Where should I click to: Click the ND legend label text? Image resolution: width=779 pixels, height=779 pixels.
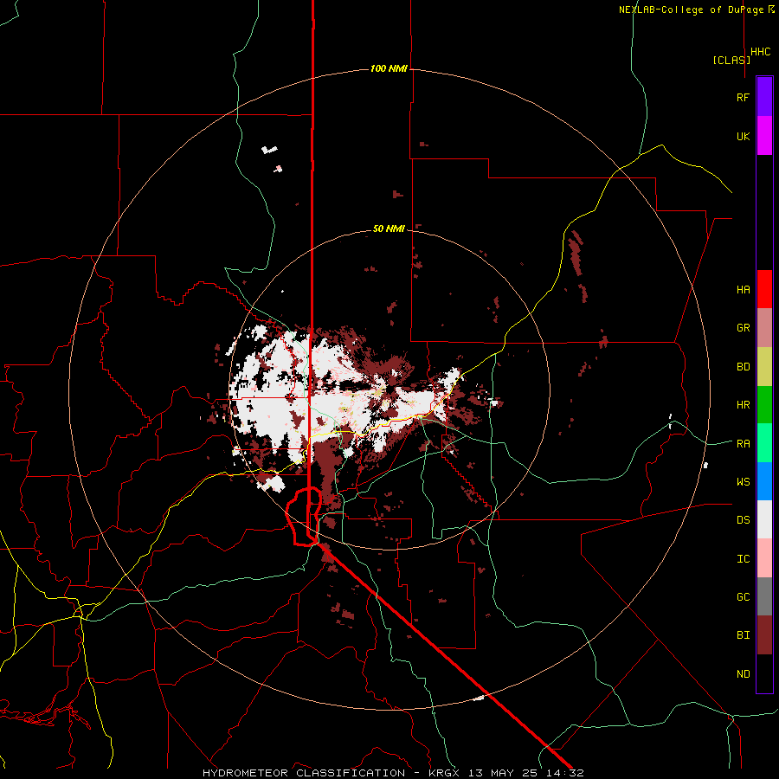[744, 674]
